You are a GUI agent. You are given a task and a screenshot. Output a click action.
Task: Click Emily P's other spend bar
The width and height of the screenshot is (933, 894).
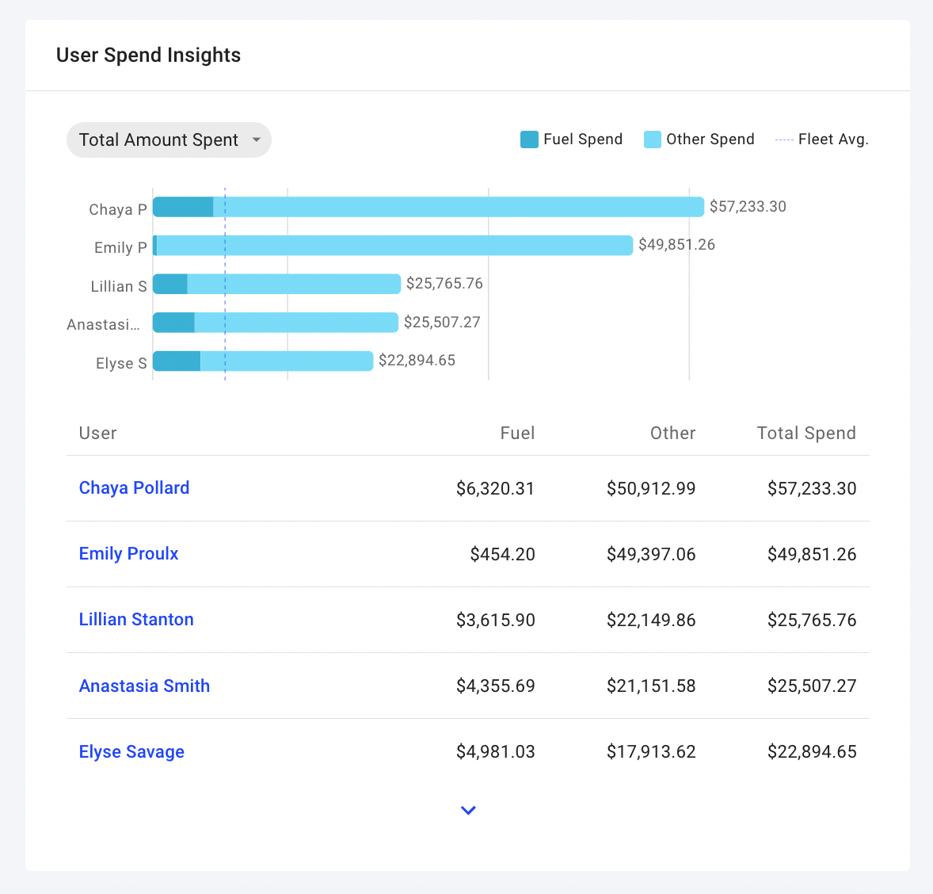point(394,246)
